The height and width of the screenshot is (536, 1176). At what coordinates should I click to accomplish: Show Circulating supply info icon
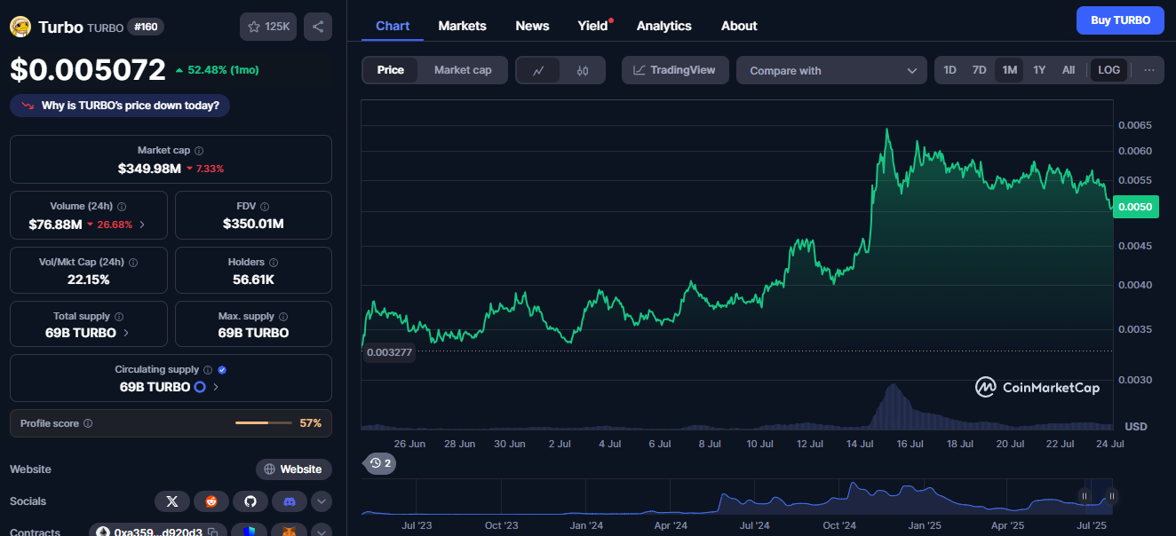click(208, 370)
